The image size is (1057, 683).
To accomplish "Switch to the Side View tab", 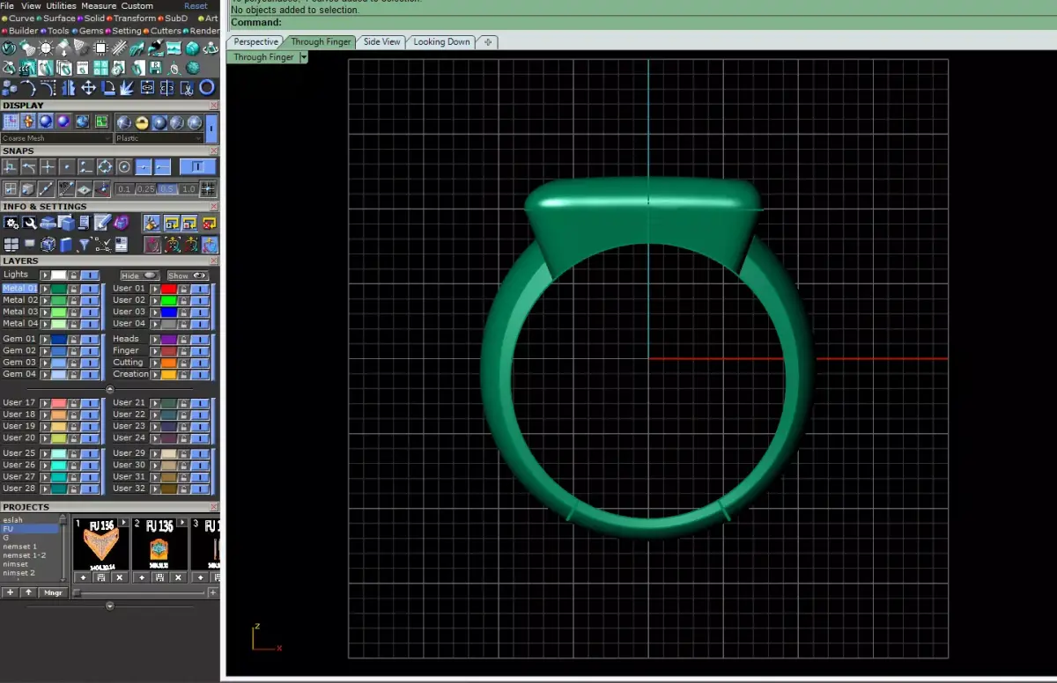I will point(381,41).
